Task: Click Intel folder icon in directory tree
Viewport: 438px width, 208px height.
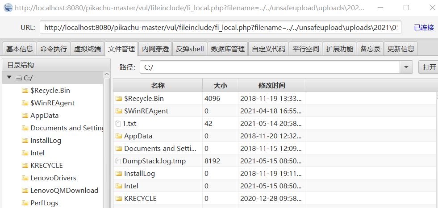Action: pyautogui.click(x=25, y=153)
